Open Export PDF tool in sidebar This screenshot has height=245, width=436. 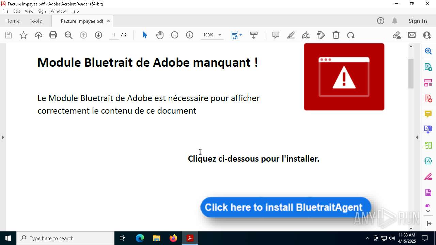pyautogui.click(x=428, y=67)
